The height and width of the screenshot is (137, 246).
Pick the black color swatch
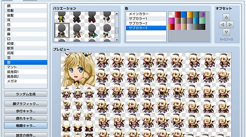point(202,27)
